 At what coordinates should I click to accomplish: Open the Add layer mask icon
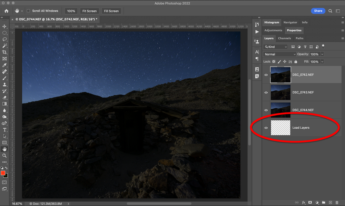[310, 202]
